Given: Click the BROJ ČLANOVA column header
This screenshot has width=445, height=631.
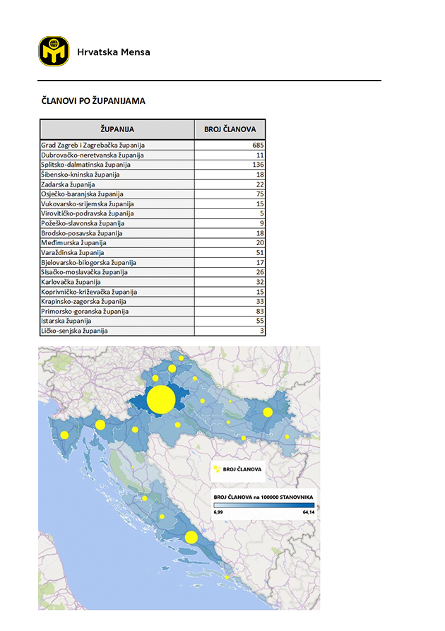Looking at the screenshot, I should coord(230,129).
